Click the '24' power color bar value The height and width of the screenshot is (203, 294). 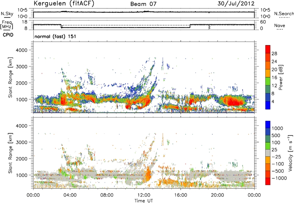click(x=274, y=62)
